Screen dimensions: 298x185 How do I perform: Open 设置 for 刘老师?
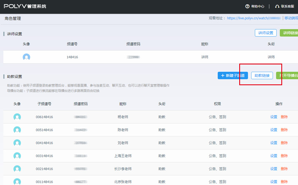coord(273,143)
